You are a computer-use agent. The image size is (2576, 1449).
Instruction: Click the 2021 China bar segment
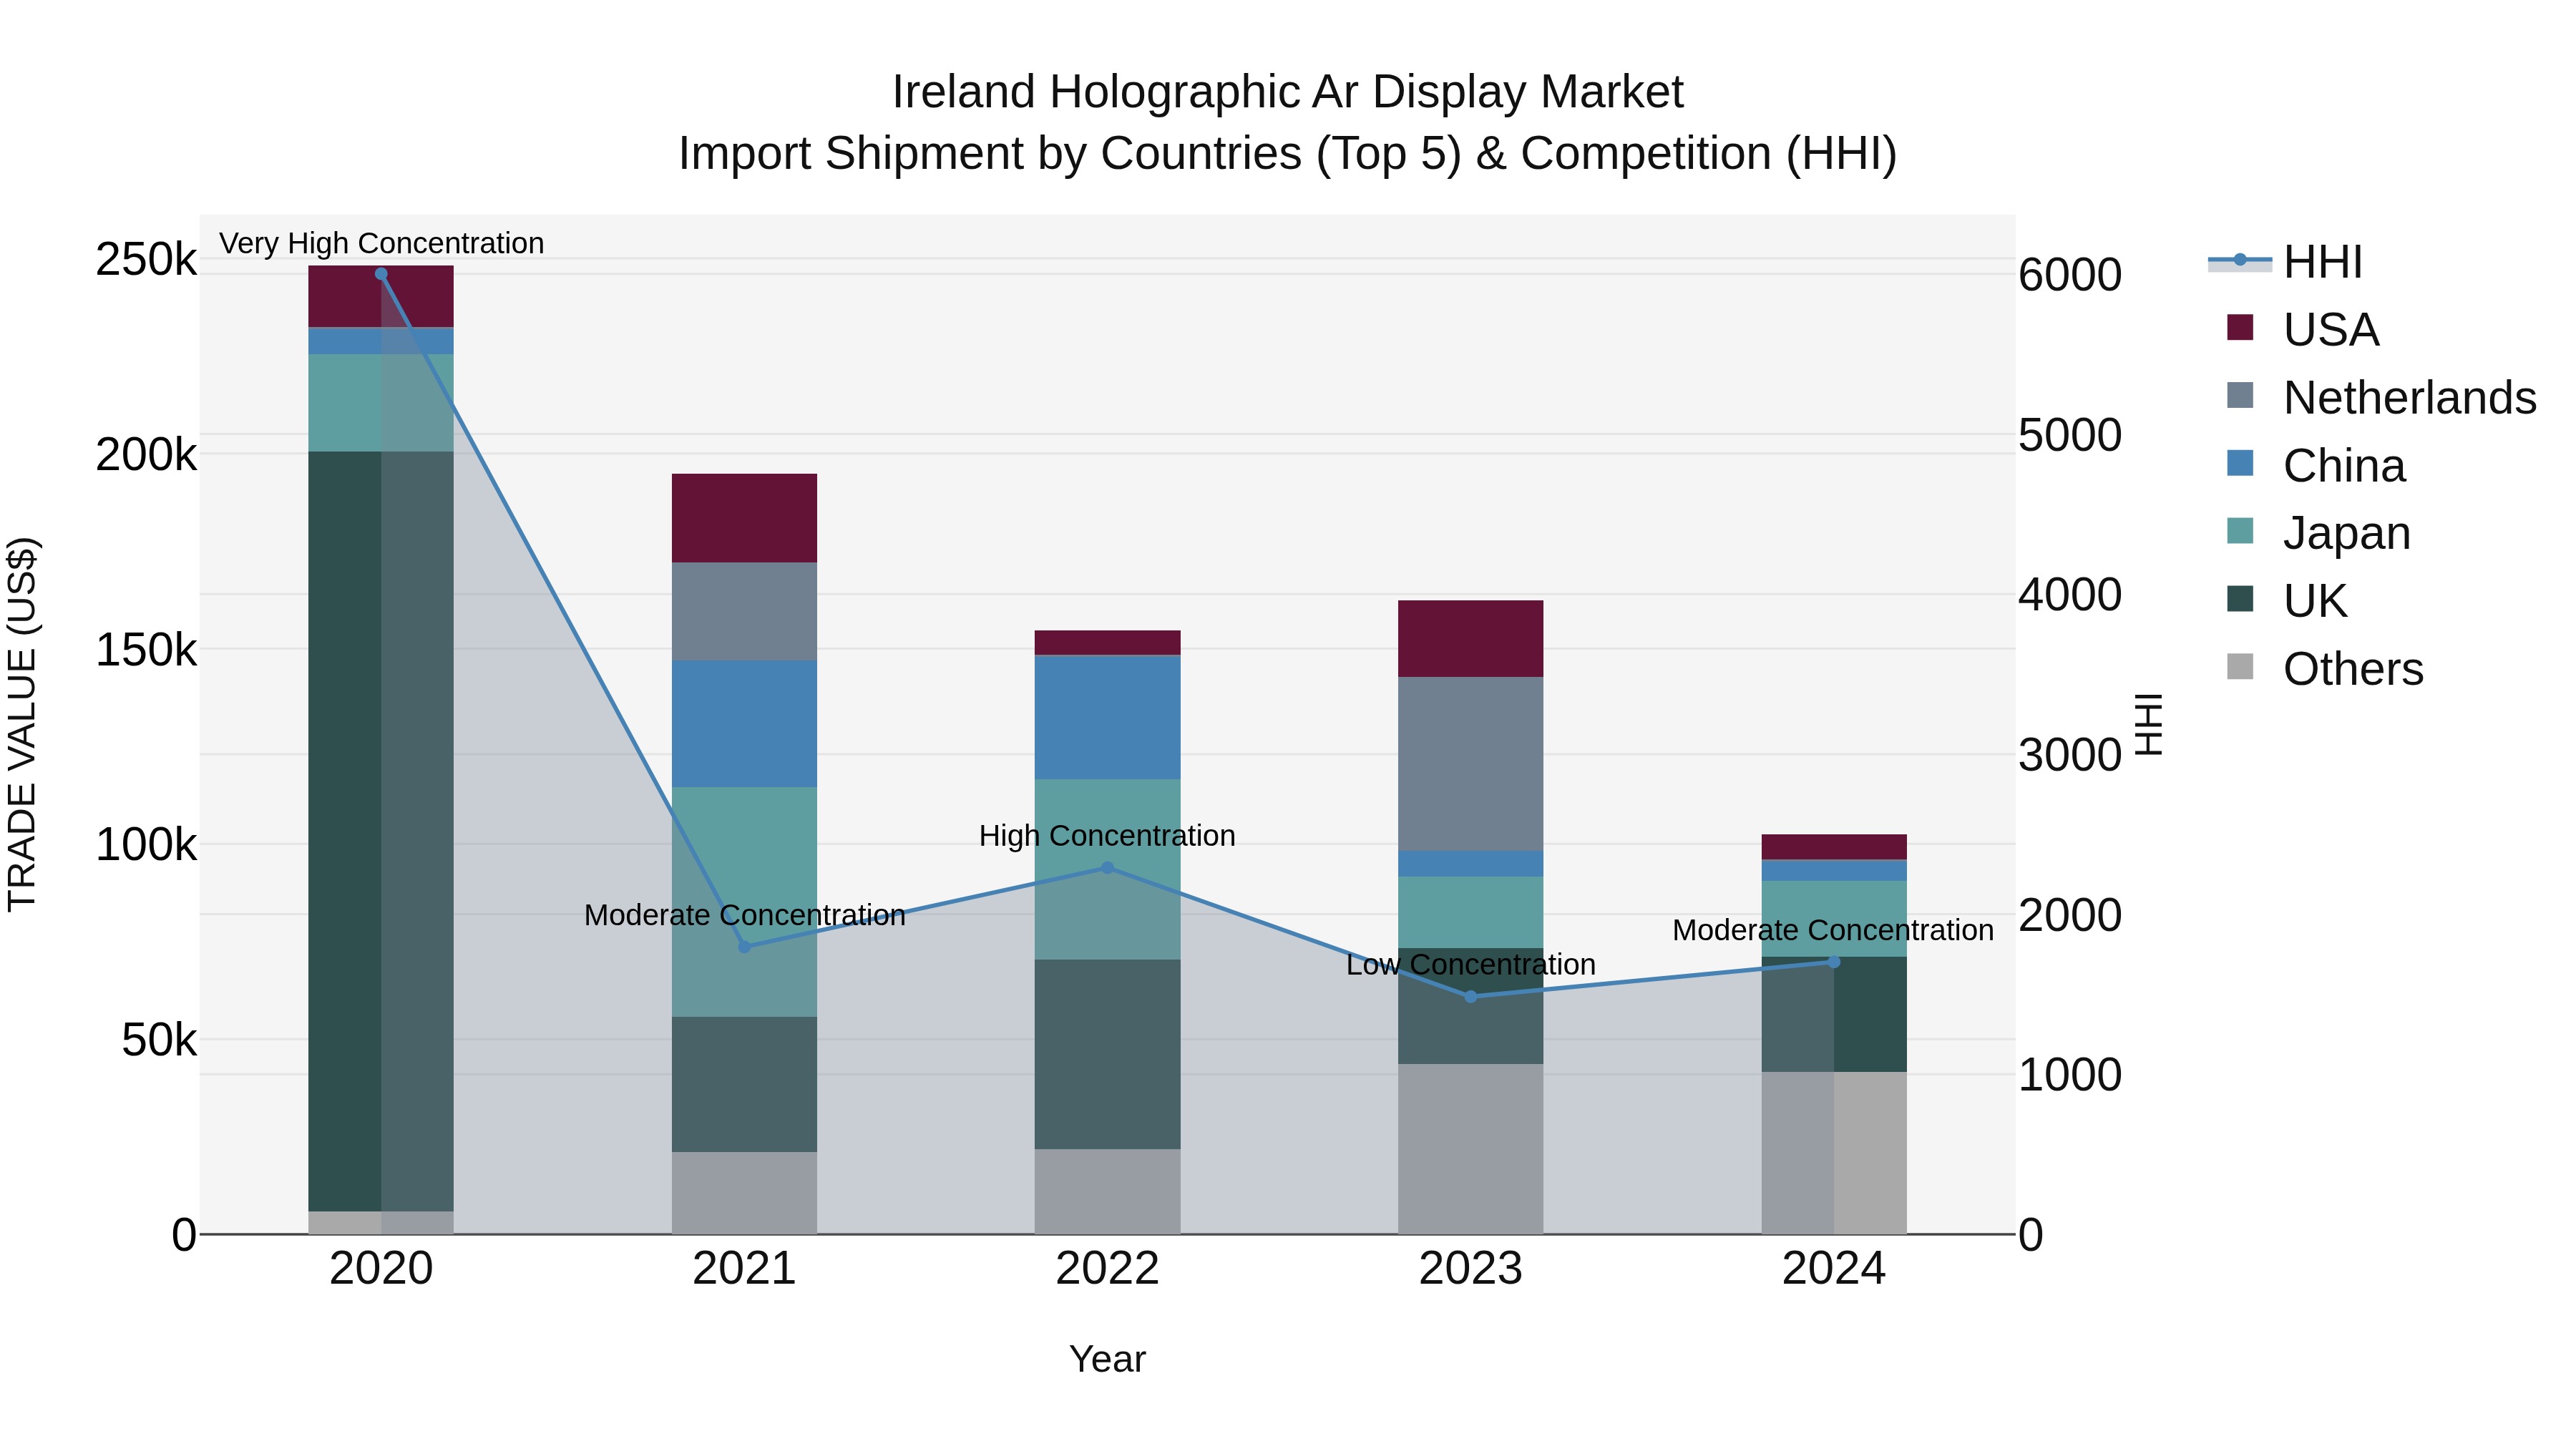point(744,724)
